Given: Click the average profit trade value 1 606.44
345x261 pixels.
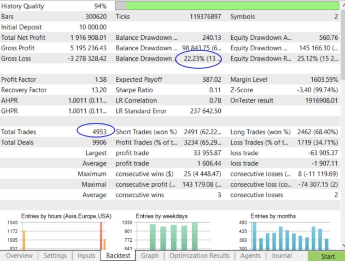Looking at the screenshot, I should point(209,163).
